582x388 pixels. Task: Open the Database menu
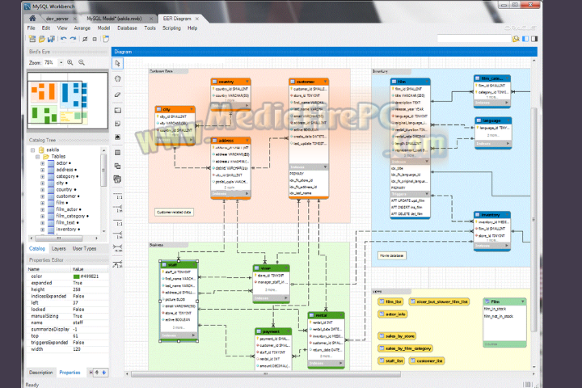click(x=128, y=27)
